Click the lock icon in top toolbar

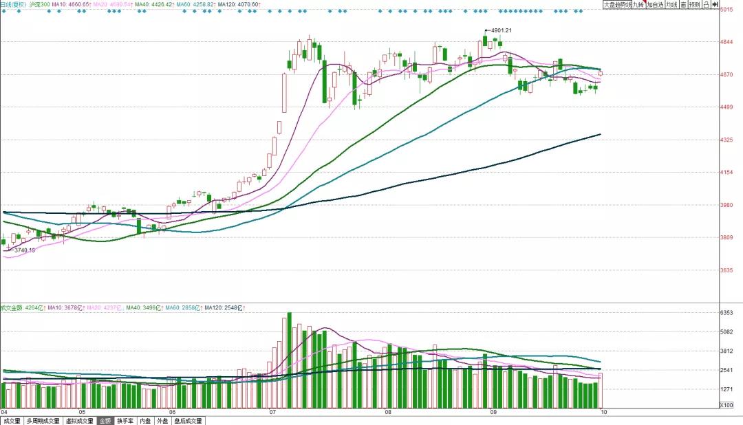point(706,4)
